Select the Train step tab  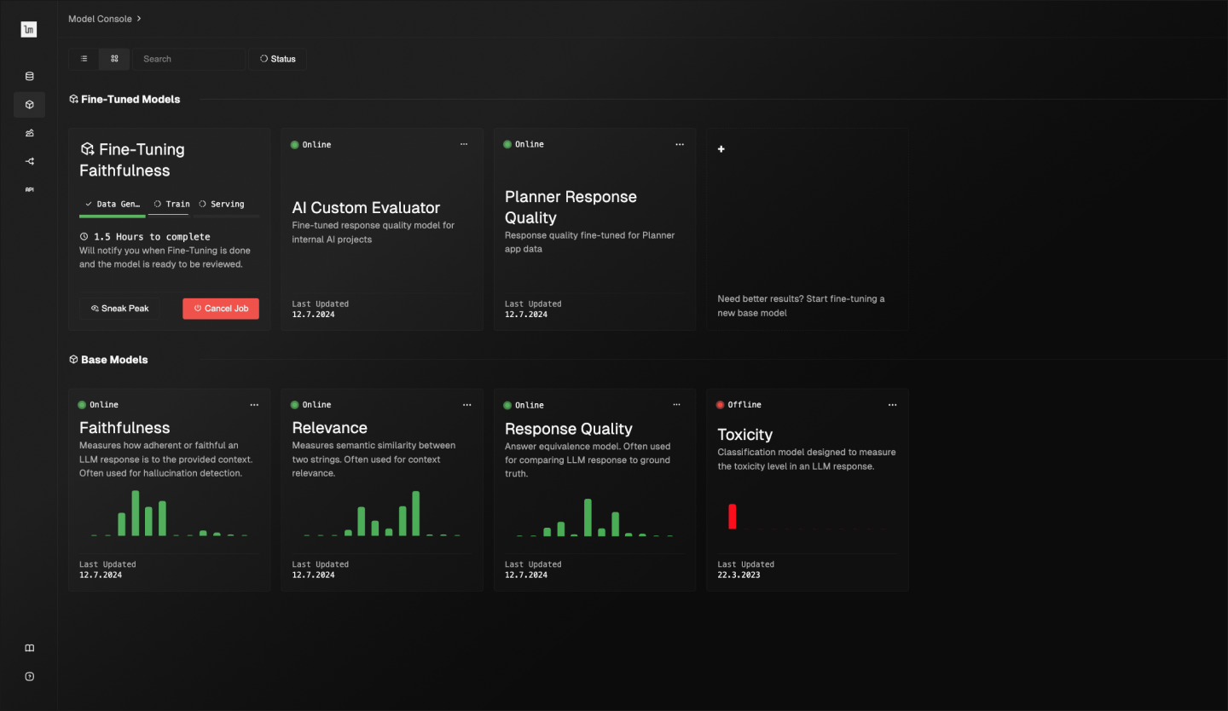tap(171, 205)
